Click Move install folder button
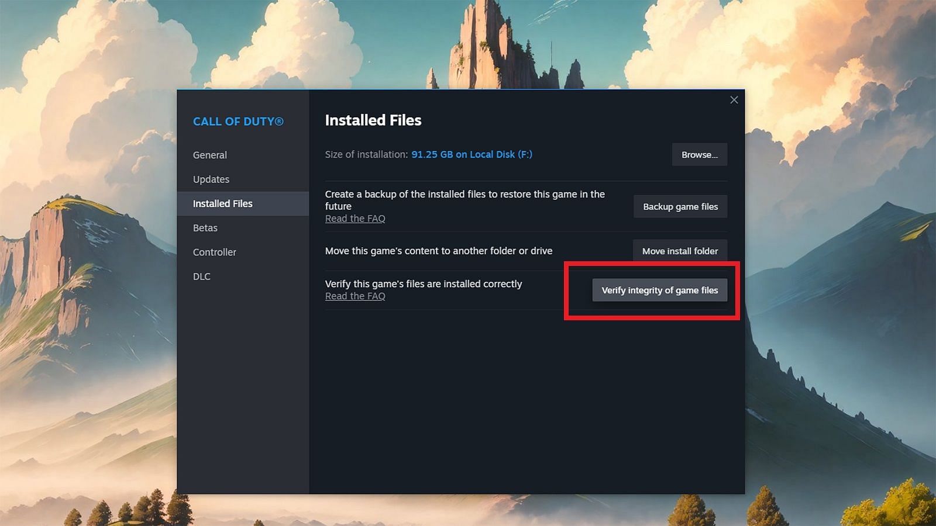The width and height of the screenshot is (936, 526). pyautogui.click(x=680, y=251)
